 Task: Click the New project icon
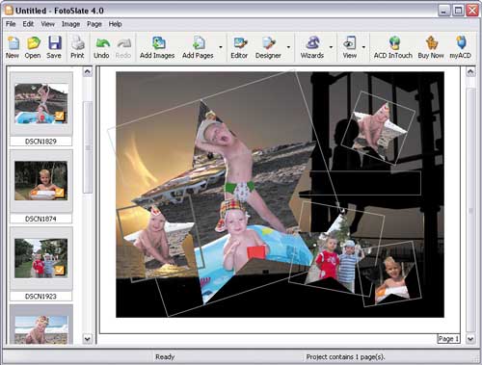point(13,47)
